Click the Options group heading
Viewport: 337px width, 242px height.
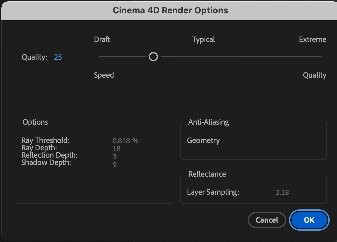35,122
